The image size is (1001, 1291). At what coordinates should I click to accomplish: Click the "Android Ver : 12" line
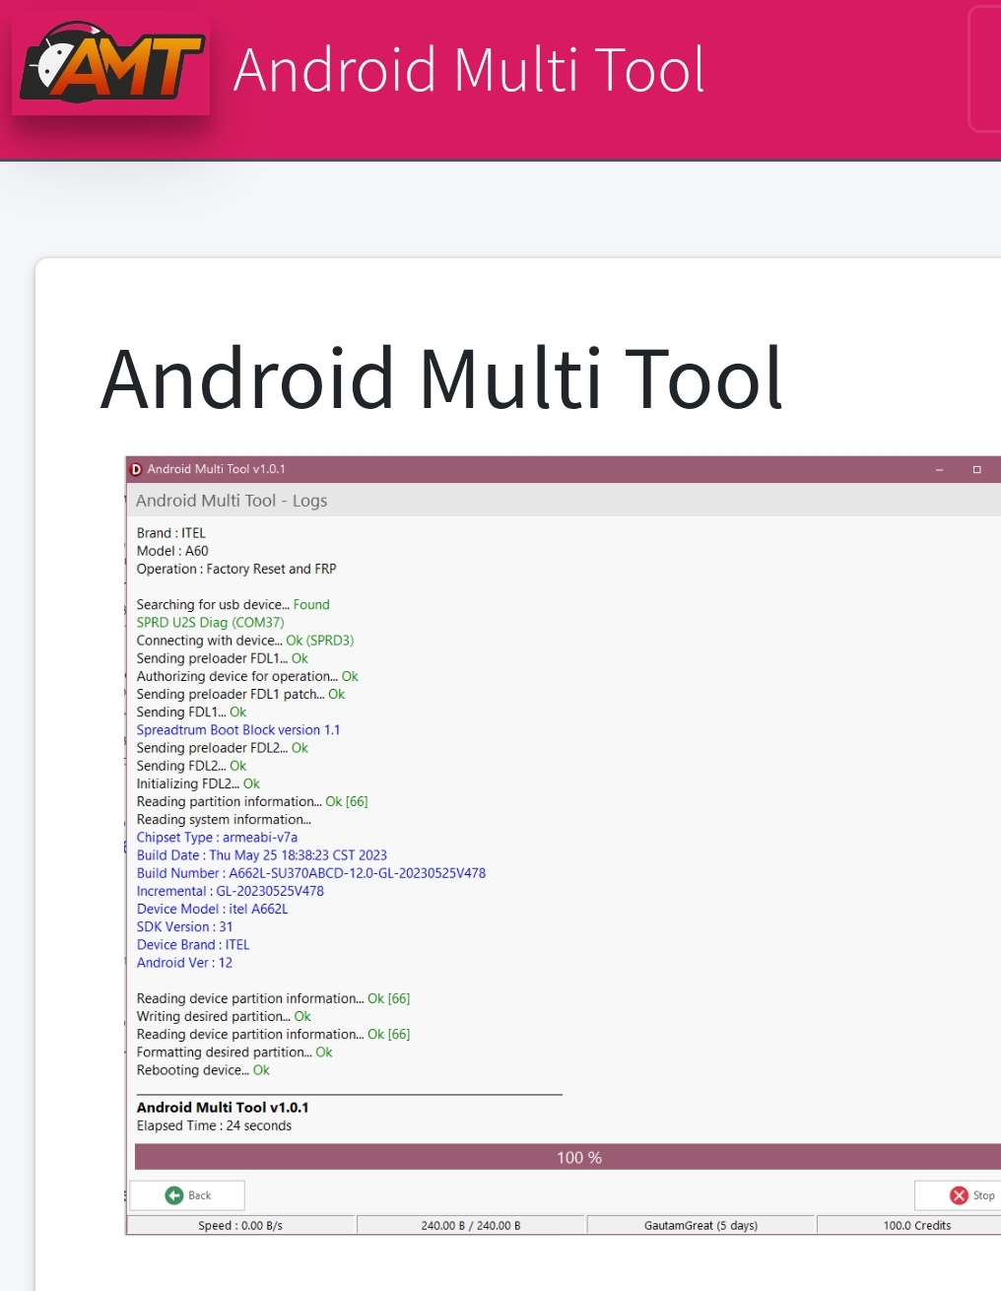(x=185, y=963)
